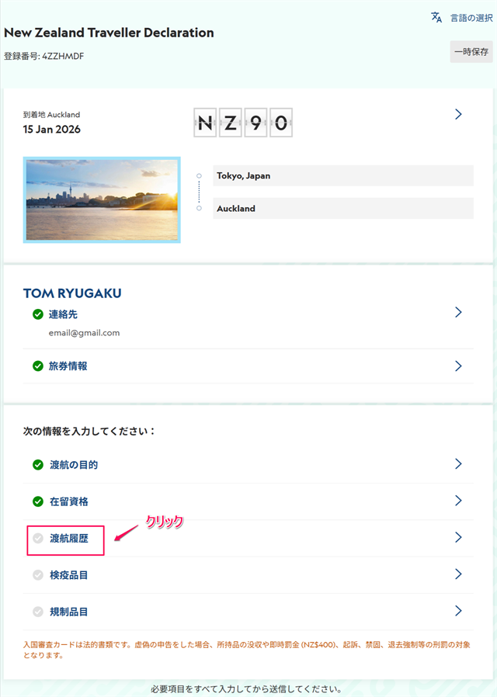Select the Auckland destination field
497x697 pixels.
tap(342, 209)
